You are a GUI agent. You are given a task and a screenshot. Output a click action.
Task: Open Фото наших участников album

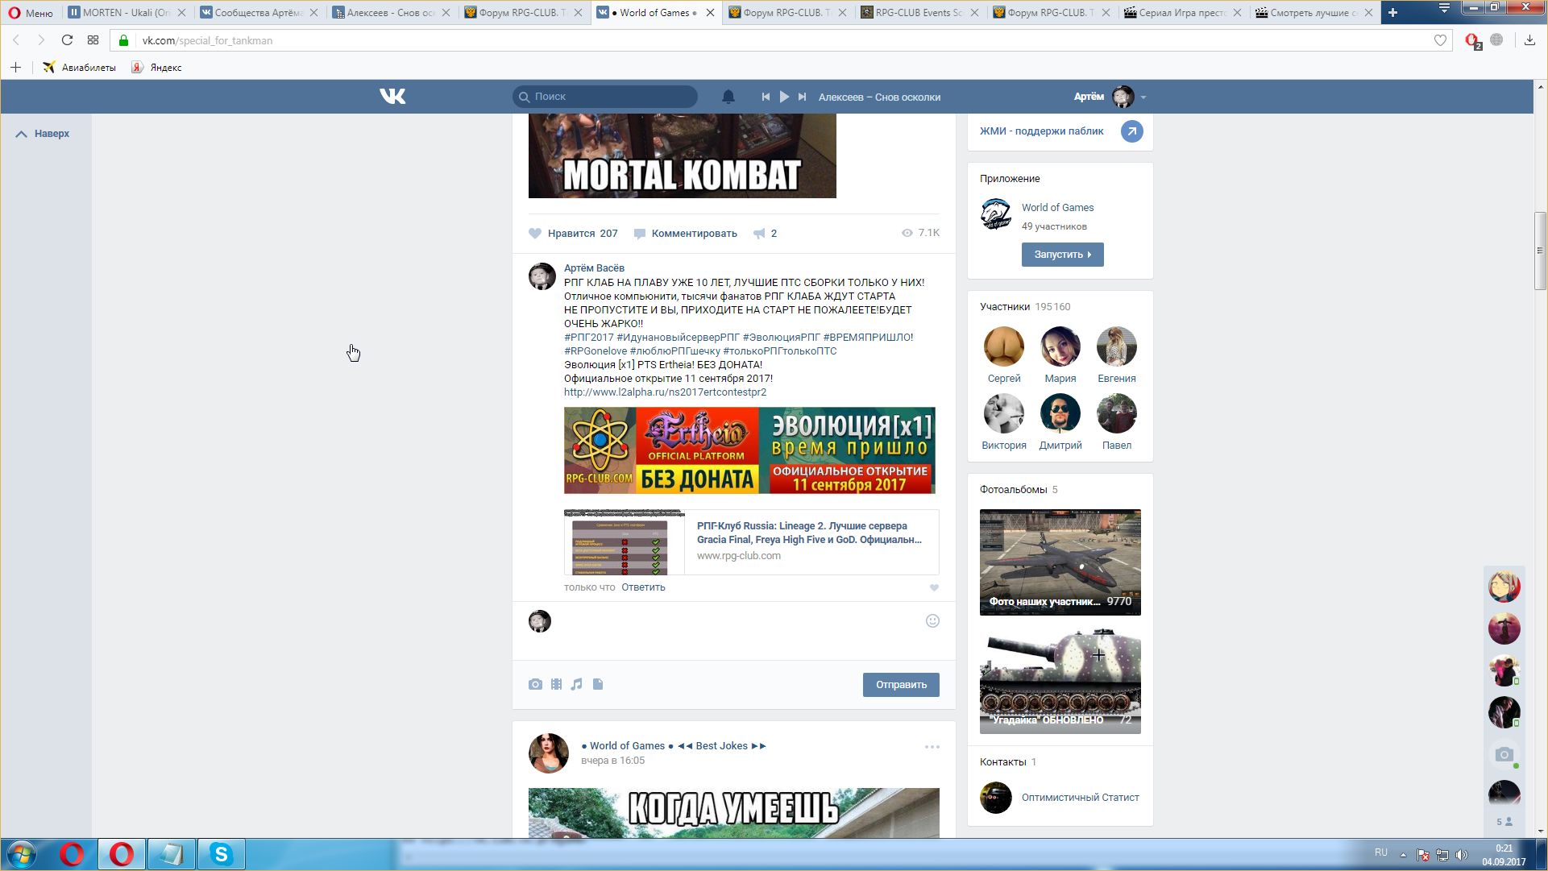(x=1060, y=562)
